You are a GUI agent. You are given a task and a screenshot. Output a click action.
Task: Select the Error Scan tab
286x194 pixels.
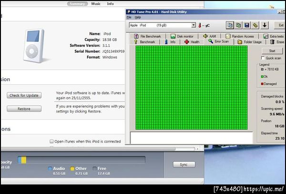click(219, 41)
